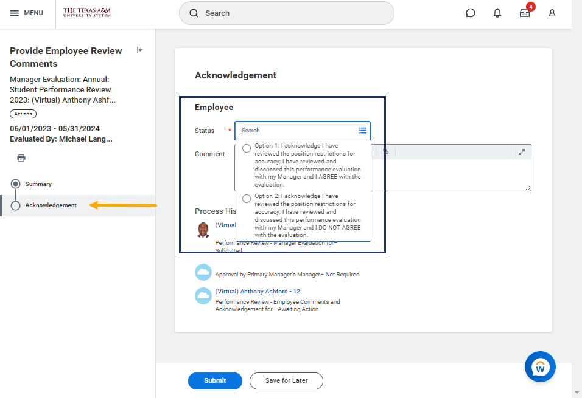Open the inbox tray with badge
The width and height of the screenshot is (582, 398).
525,13
